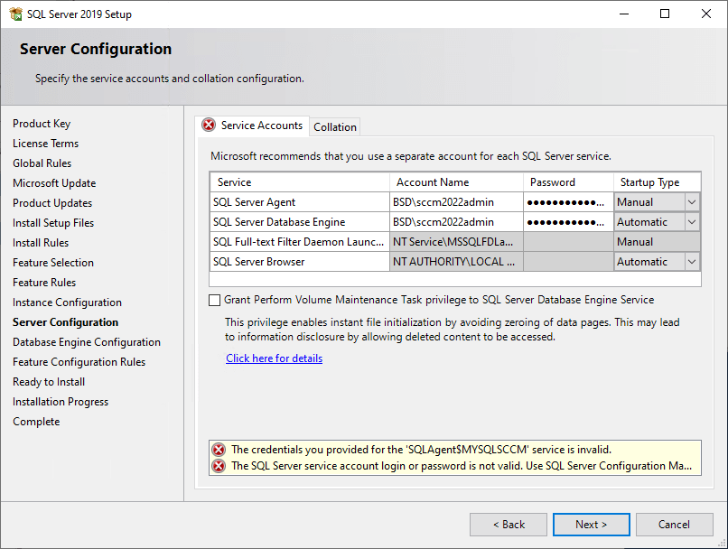This screenshot has width=728, height=549.
Task: Click the Product Updates step in the sidebar
Action: click(x=52, y=203)
